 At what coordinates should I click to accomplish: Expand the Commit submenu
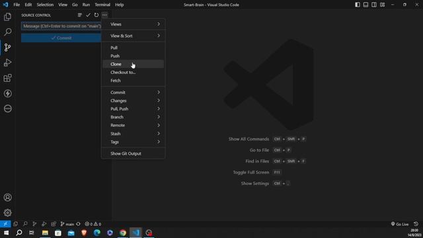(x=134, y=93)
